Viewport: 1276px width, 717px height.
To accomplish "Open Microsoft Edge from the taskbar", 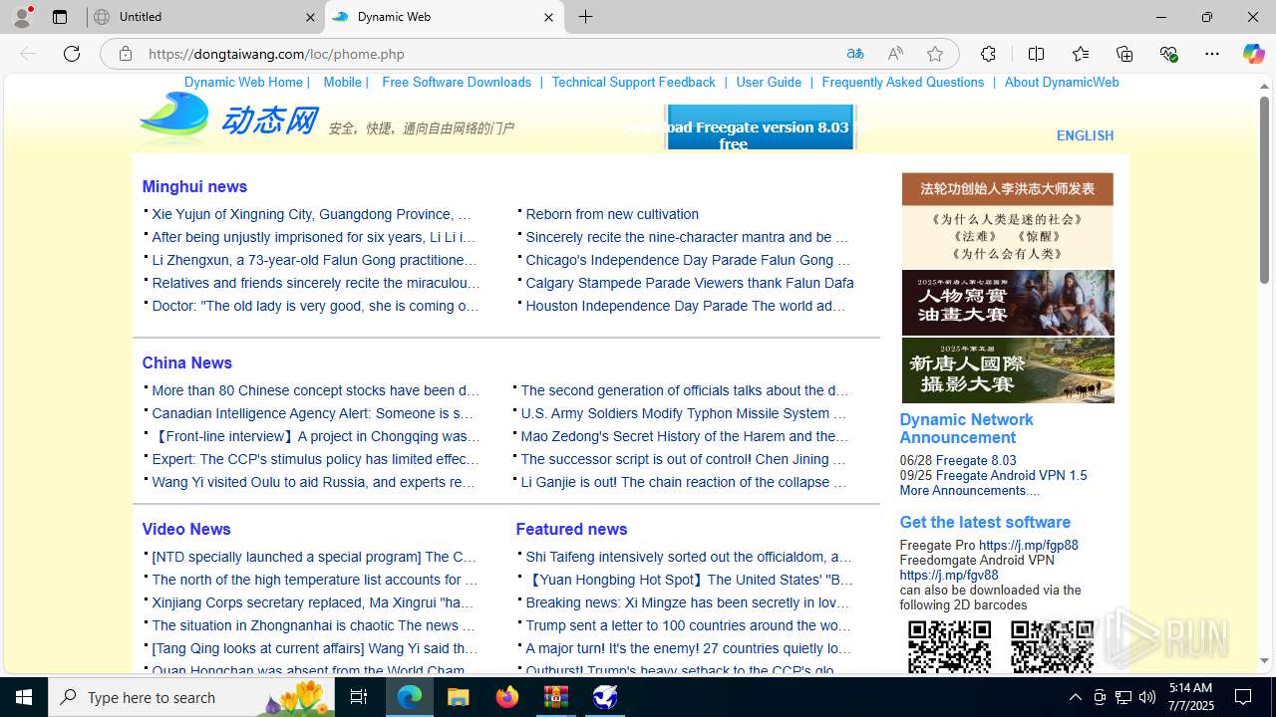I will pos(410,697).
